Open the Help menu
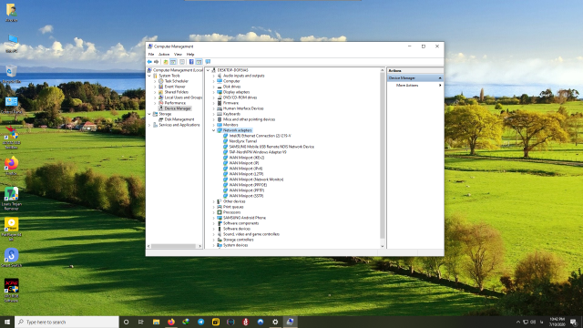This screenshot has height=328, width=583. point(190,55)
